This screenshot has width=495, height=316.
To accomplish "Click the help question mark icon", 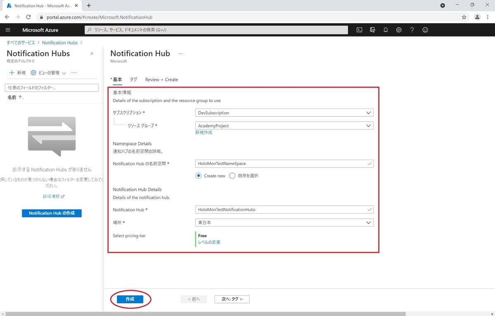I will point(412,30).
